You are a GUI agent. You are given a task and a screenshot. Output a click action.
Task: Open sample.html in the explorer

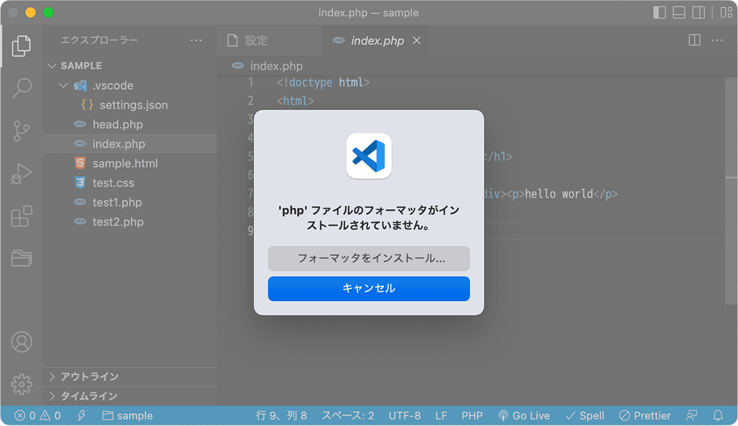[125, 164]
